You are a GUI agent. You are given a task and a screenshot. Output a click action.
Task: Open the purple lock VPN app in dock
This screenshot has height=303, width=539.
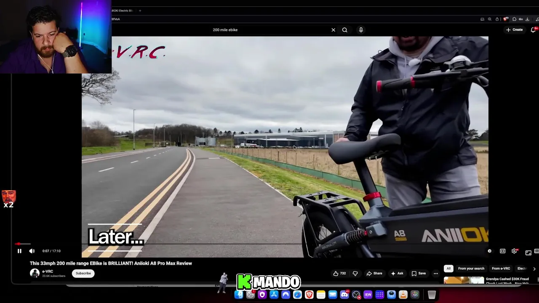click(262, 295)
